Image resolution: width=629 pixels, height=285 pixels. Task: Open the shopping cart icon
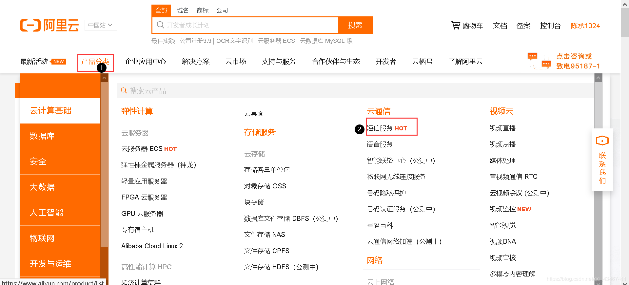click(456, 25)
